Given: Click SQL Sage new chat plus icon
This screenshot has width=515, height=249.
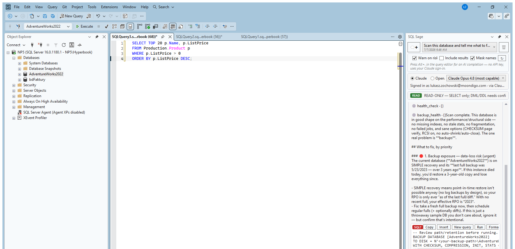Looking at the screenshot, I should [414, 47].
